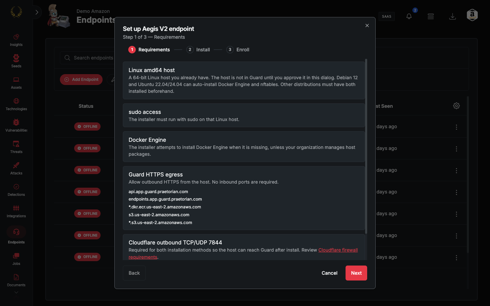The width and height of the screenshot is (490, 306).
Task: Open Detections in the sidebar
Action: click(16, 190)
